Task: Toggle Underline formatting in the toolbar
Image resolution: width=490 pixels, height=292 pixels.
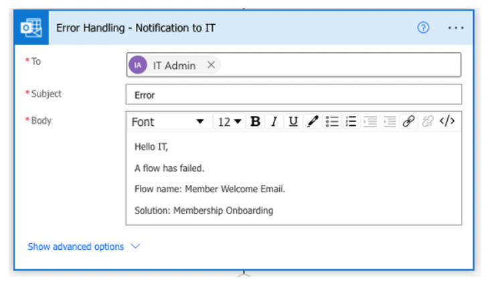Action: (x=293, y=121)
